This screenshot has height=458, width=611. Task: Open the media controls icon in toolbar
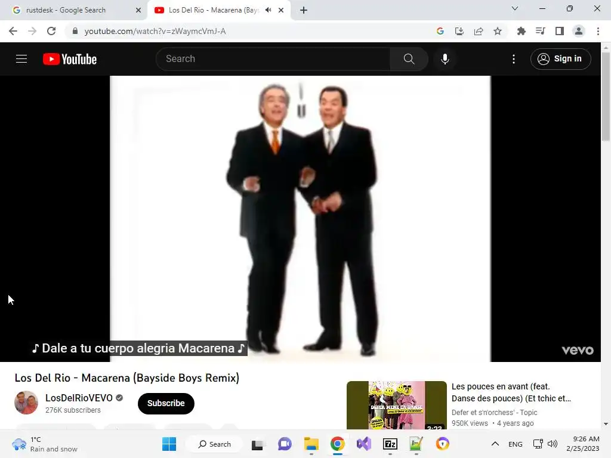541,31
